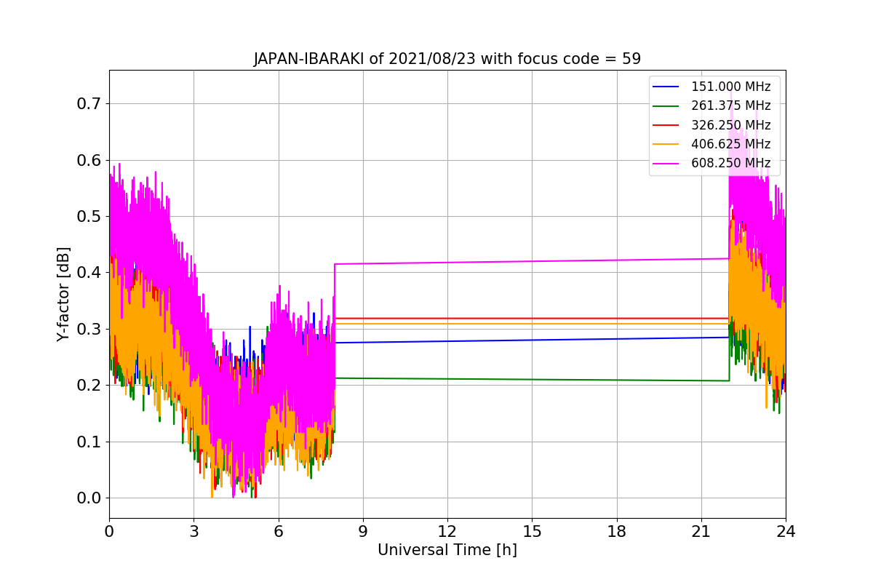The width and height of the screenshot is (873, 582).
Task: Click the red line swatch in legend
Action: click(x=667, y=125)
